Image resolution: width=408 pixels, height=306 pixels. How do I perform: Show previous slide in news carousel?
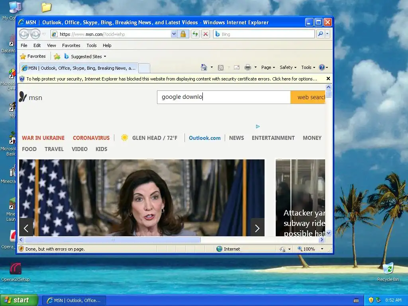click(x=26, y=228)
